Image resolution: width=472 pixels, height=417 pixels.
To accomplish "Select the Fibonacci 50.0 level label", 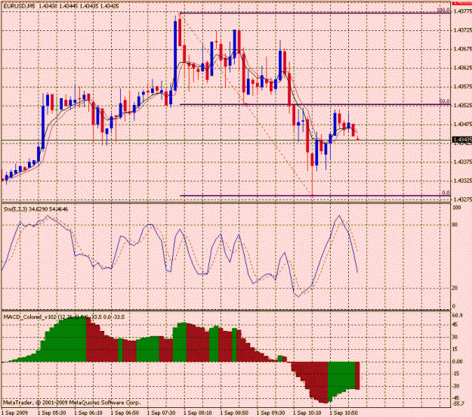I will pos(444,101).
